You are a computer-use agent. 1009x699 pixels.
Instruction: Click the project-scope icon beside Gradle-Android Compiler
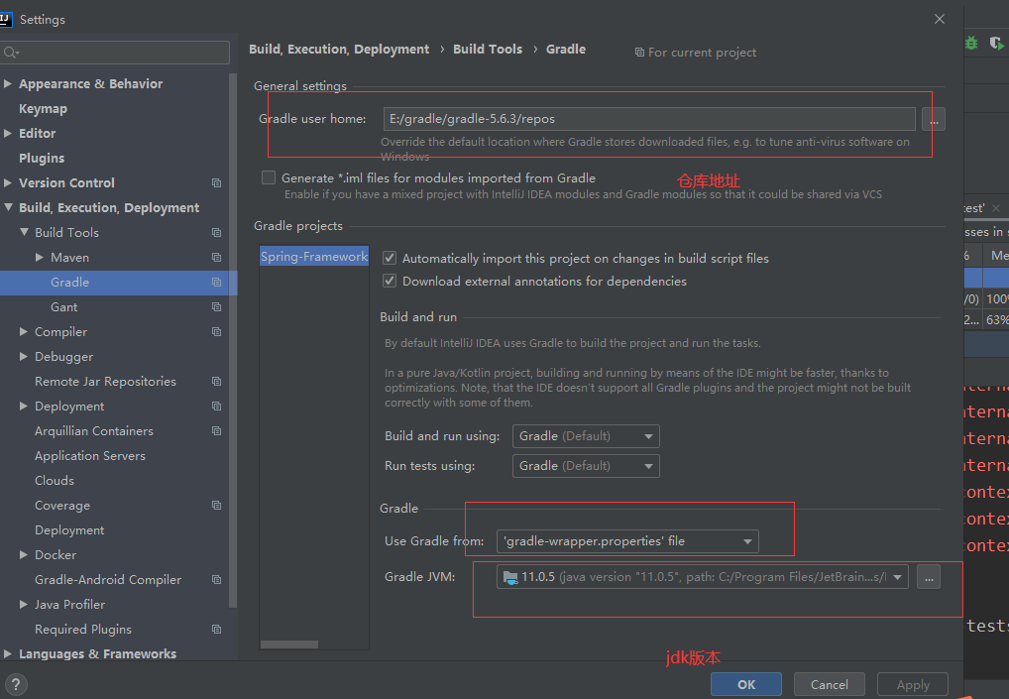217,579
